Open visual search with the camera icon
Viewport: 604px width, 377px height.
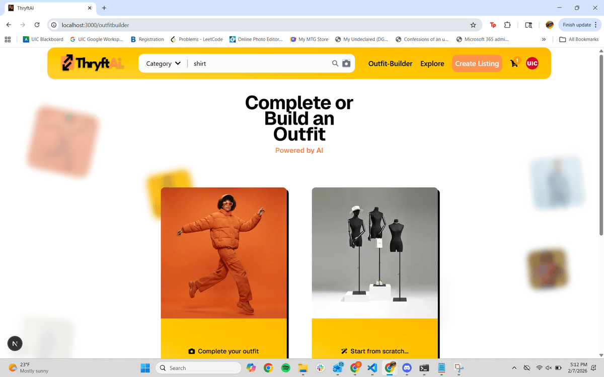tap(346, 63)
